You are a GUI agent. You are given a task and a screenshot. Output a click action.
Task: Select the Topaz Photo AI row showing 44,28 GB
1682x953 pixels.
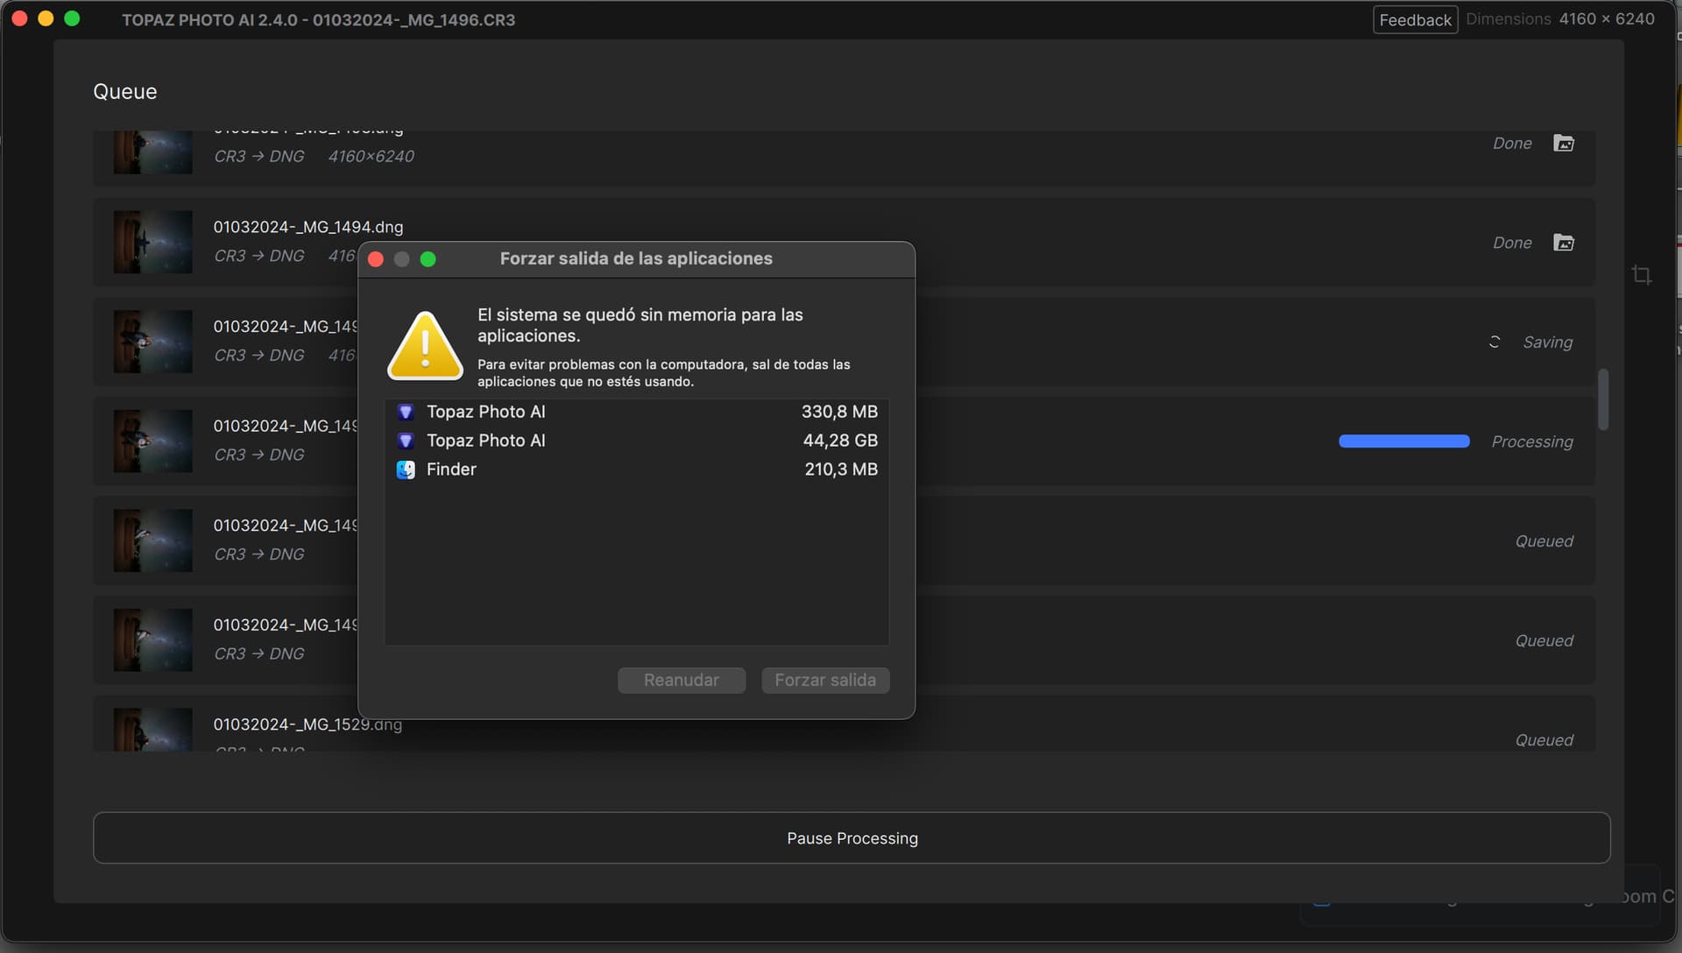pyautogui.click(x=636, y=441)
